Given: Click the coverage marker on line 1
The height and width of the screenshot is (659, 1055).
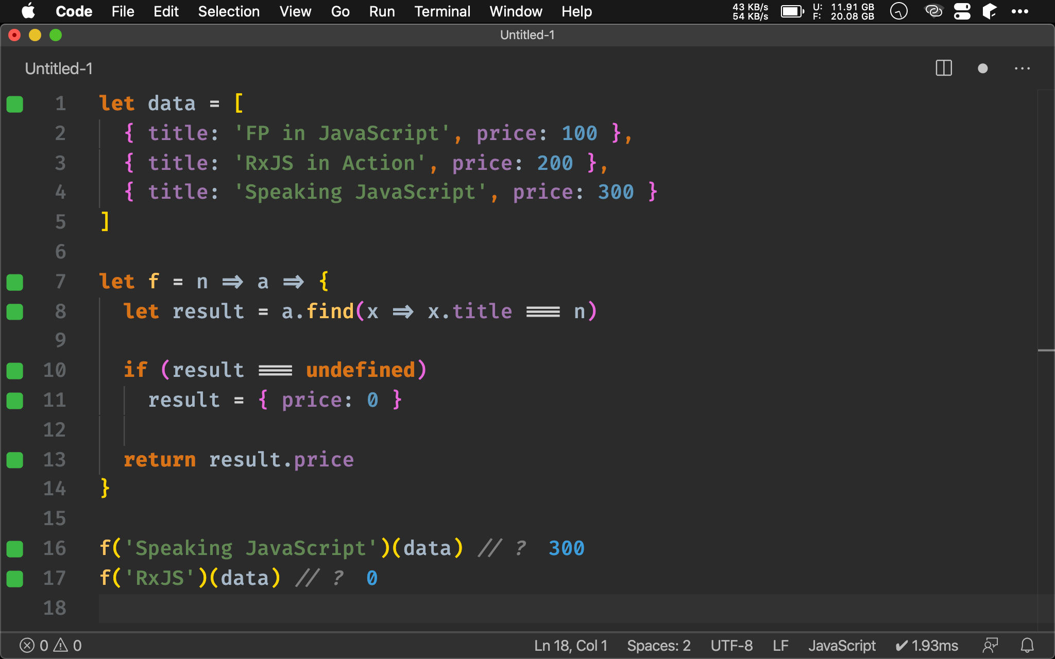Looking at the screenshot, I should [15, 104].
